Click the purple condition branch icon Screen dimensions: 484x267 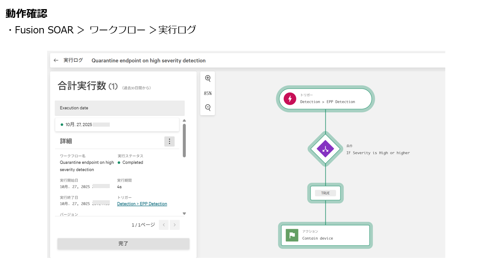pyautogui.click(x=325, y=149)
